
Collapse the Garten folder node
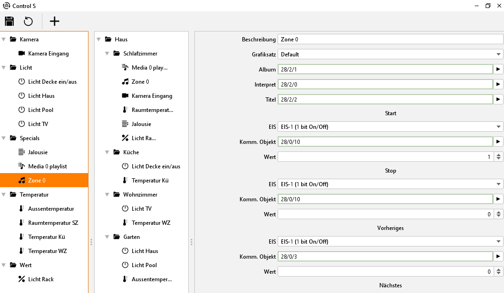pyautogui.click(x=107, y=237)
